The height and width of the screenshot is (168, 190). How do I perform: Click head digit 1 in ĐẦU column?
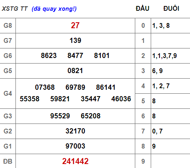pos(143,41)
